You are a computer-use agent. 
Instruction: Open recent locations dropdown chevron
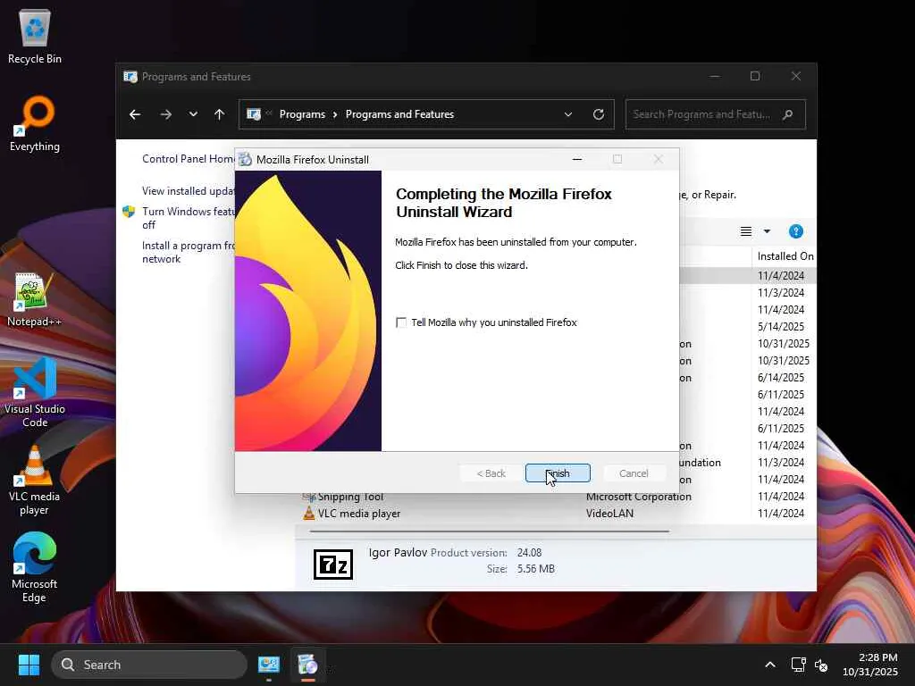click(193, 114)
